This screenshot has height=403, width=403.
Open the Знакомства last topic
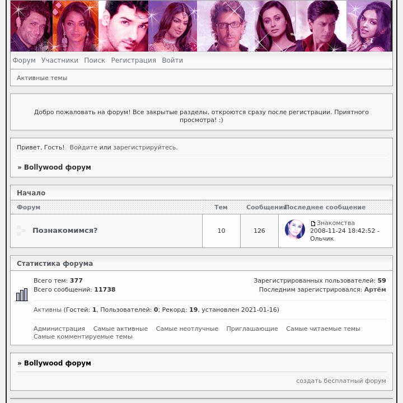[x=335, y=223]
